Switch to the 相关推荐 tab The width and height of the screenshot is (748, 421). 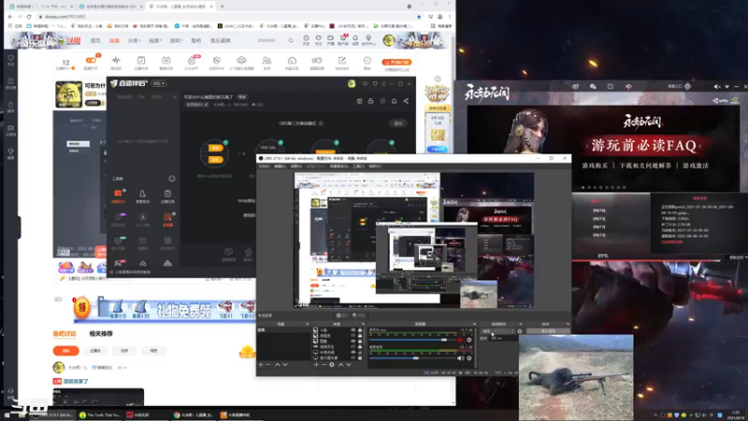[101, 334]
